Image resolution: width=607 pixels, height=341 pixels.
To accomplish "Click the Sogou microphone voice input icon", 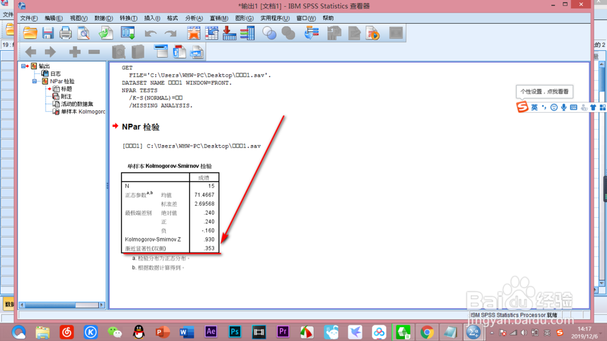I will [564, 107].
